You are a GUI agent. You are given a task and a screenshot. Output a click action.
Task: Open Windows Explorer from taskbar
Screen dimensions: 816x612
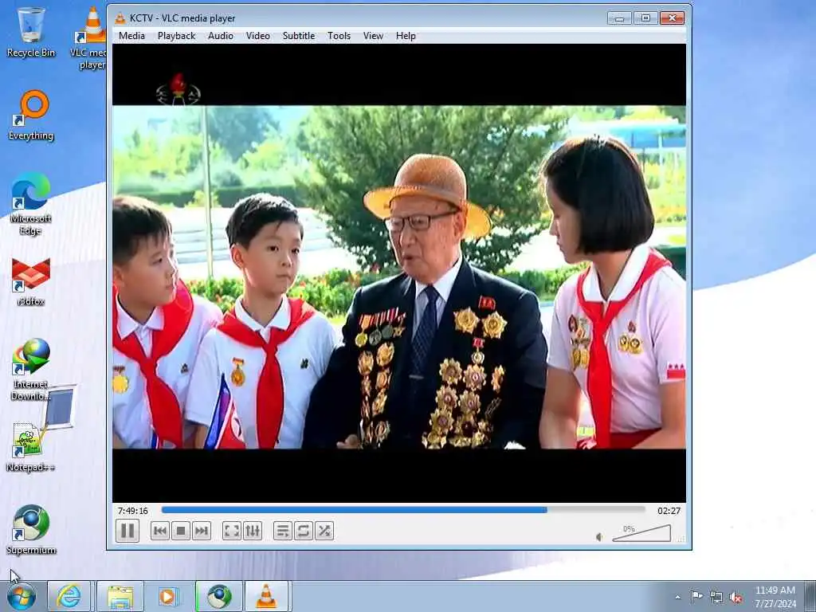coord(120,596)
